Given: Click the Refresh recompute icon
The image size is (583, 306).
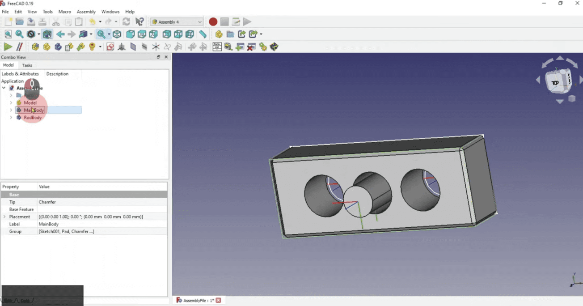Looking at the screenshot, I should point(127,22).
